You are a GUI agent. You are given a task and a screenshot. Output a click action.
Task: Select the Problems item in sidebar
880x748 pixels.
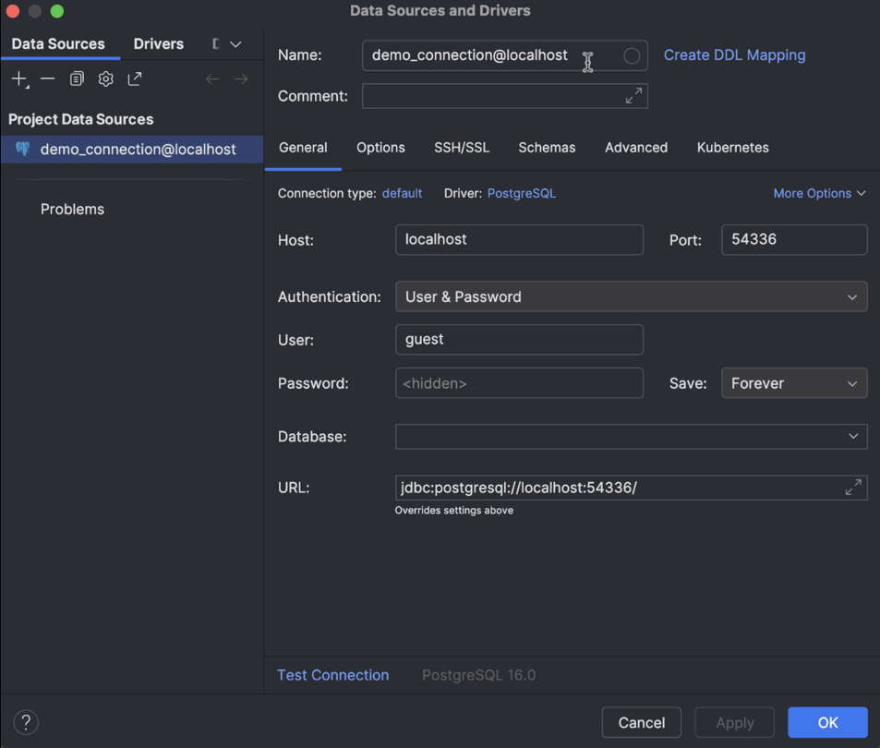pos(72,210)
